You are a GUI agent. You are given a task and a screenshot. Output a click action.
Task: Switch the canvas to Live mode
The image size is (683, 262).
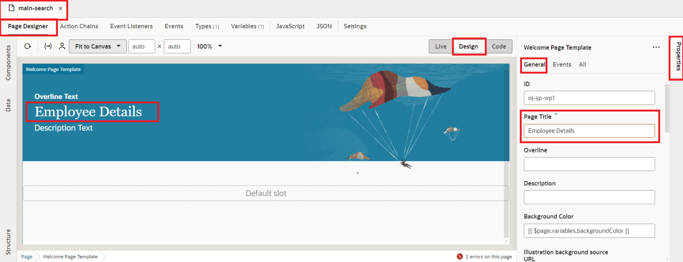click(440, 46)
